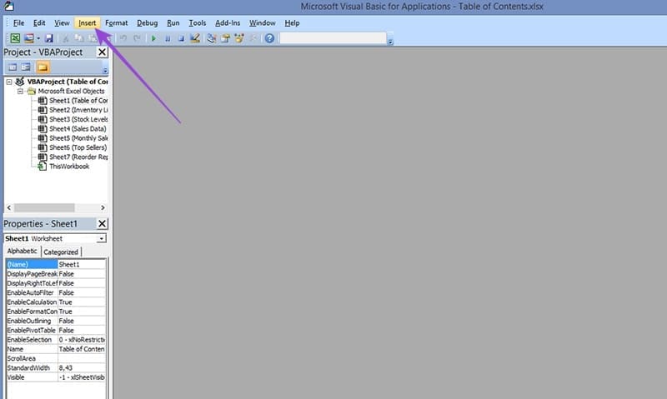Open the File menu
667x399 pixels.
[x=18, y=23]
